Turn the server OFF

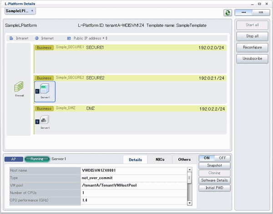222,158
